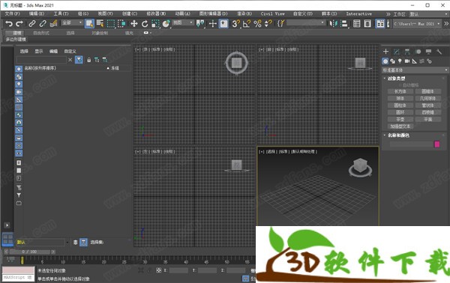This screenshot has width=450, height=283.
Task: Toggle the Layer Explorer icon
Action: click(367, 23)
